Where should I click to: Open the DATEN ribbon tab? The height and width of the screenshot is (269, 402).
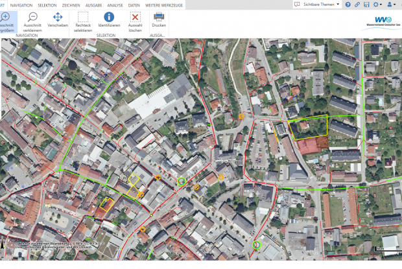[x=134, y=5]
